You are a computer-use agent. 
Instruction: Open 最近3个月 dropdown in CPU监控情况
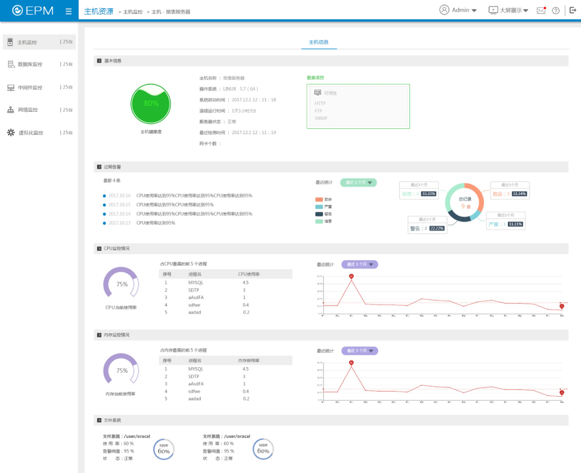click(x=359, y=264)
